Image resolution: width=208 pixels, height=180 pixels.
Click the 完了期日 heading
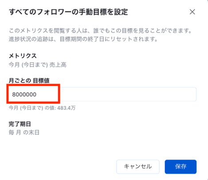(x=20, y=124)
